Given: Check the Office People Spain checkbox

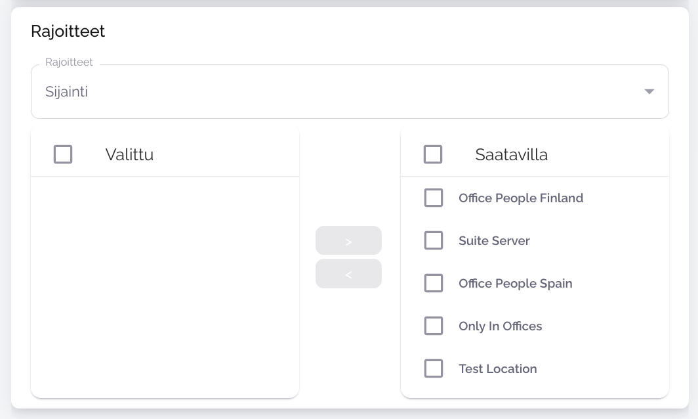Looking at the screenshot, I should point(434,283).
